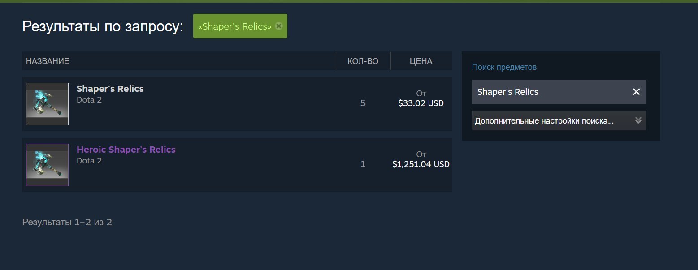Click Dota 2 label under Heroic listing
Image resolution: width=698 pixels, height=270 pixels.
[89, 161]
